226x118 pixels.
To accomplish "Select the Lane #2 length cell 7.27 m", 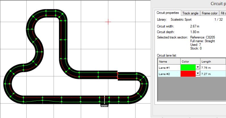I will tap(213, 74).
